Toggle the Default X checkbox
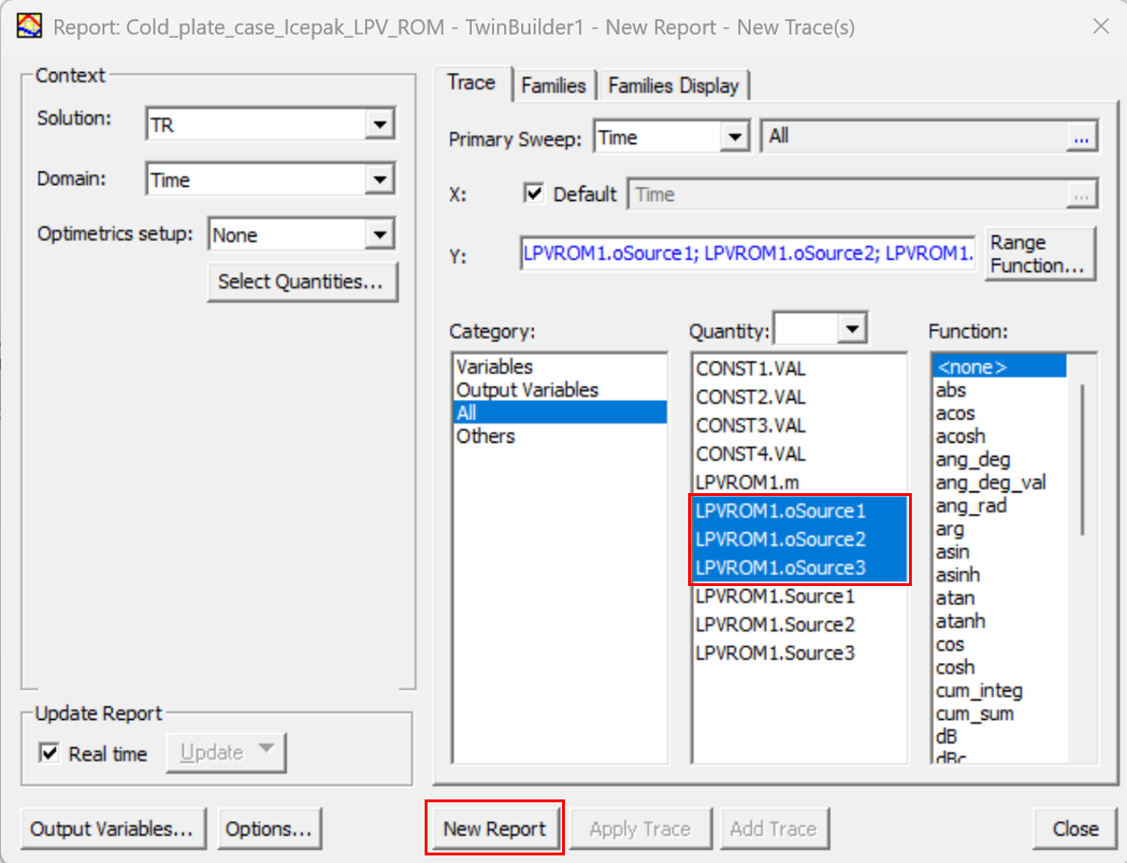Viewport: 1127px width, 863px height. click(534, 193)
